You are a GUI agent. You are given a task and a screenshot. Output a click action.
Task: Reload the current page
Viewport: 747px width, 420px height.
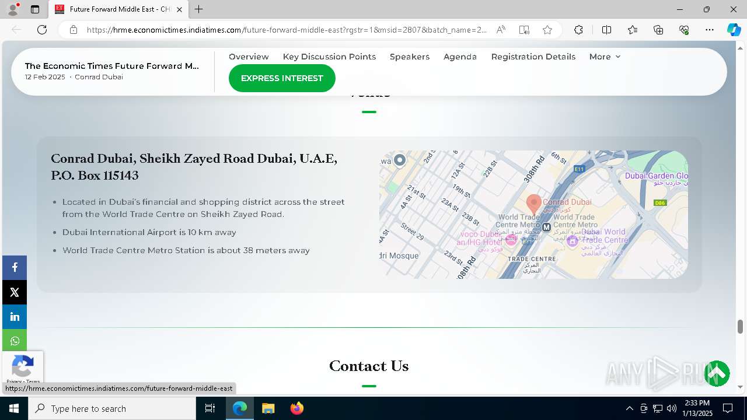42,30
